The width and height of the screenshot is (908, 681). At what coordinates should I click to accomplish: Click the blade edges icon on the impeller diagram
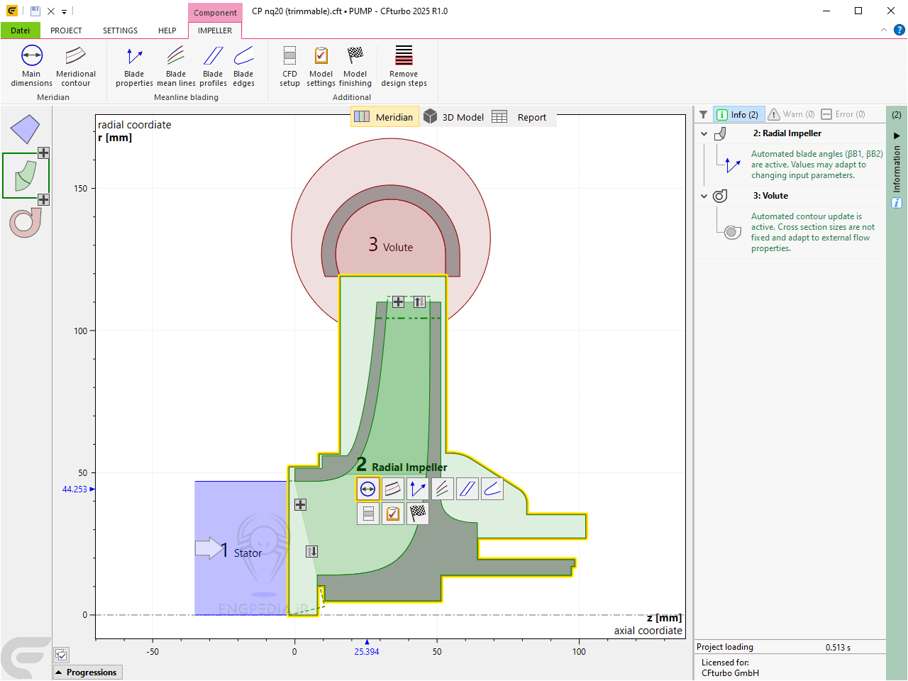492,489
